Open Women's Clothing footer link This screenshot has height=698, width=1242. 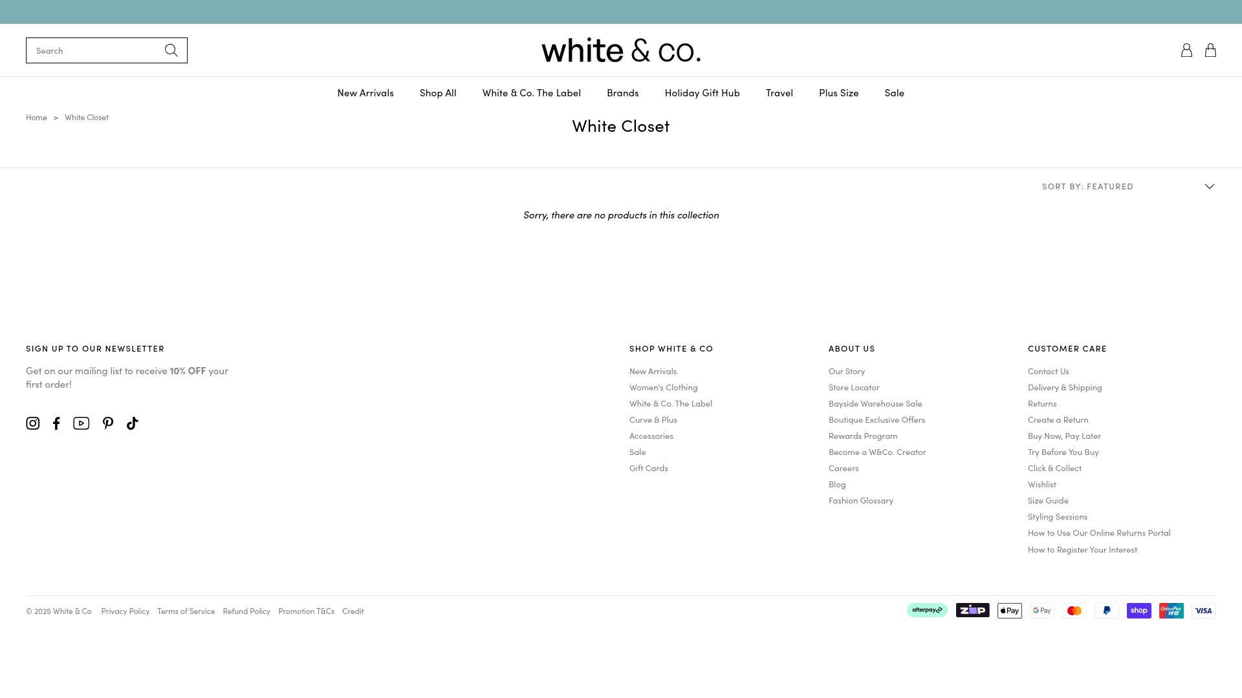pyautogui.click(x=664, y=387)
